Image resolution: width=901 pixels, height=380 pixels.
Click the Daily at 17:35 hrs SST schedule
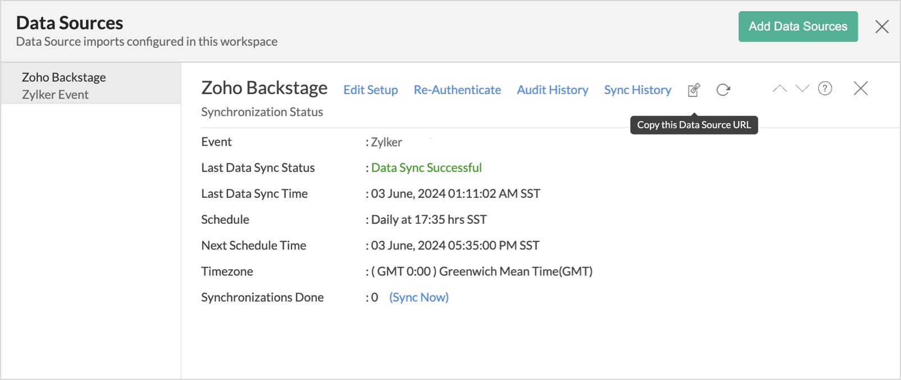[429, 219]
